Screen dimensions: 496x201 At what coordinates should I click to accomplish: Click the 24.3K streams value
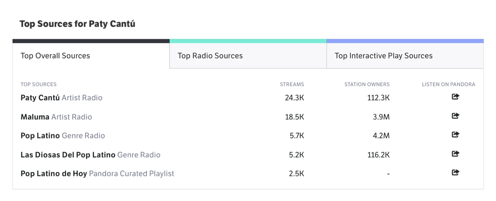point(295,98)
